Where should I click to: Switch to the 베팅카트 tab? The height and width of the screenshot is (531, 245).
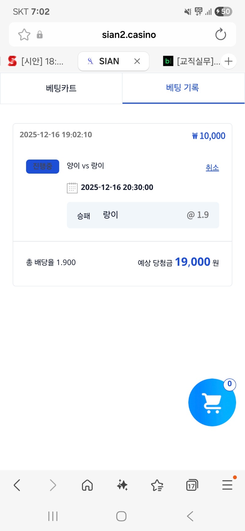(x=61, y=88)
